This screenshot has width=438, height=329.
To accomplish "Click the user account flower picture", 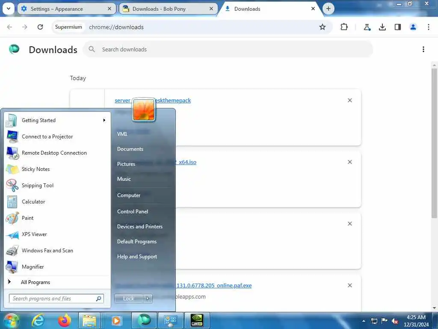I will [x=144, y=110].
